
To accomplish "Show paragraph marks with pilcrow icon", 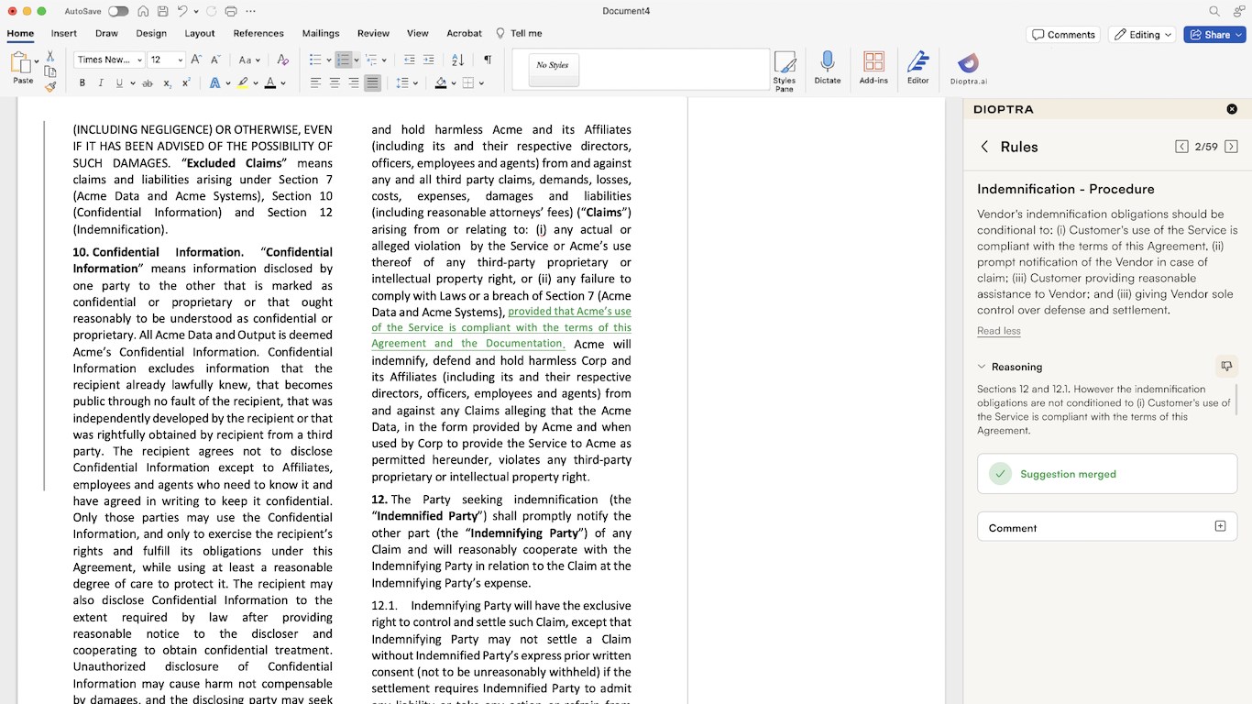I will coord(488,60).
